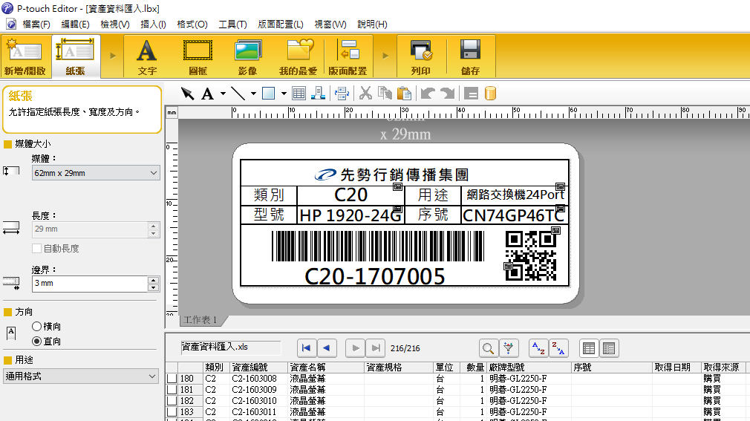Click the barcode on the label
Screen dimensions: 750x421
pos(378,247)
